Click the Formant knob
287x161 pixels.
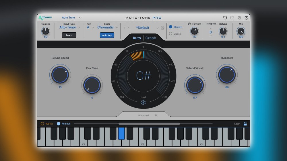[194, 31]
